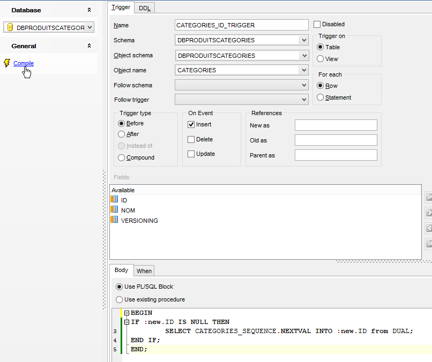
Task: Choose Use existing procedure option
Action: point(120,299)
